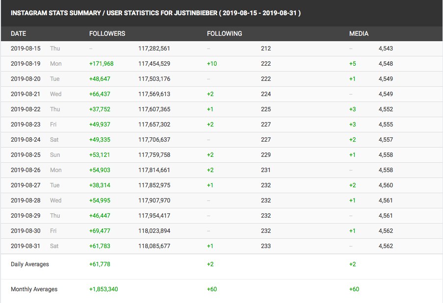Screen dimensions: 443x303
Task: Select the FOLLOWING column header
Action: [224, 34]
